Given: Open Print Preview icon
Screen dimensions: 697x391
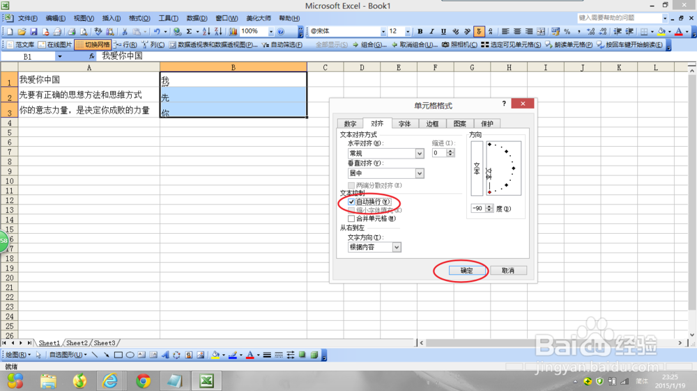Looking at the screenshot, I should 83,31.
